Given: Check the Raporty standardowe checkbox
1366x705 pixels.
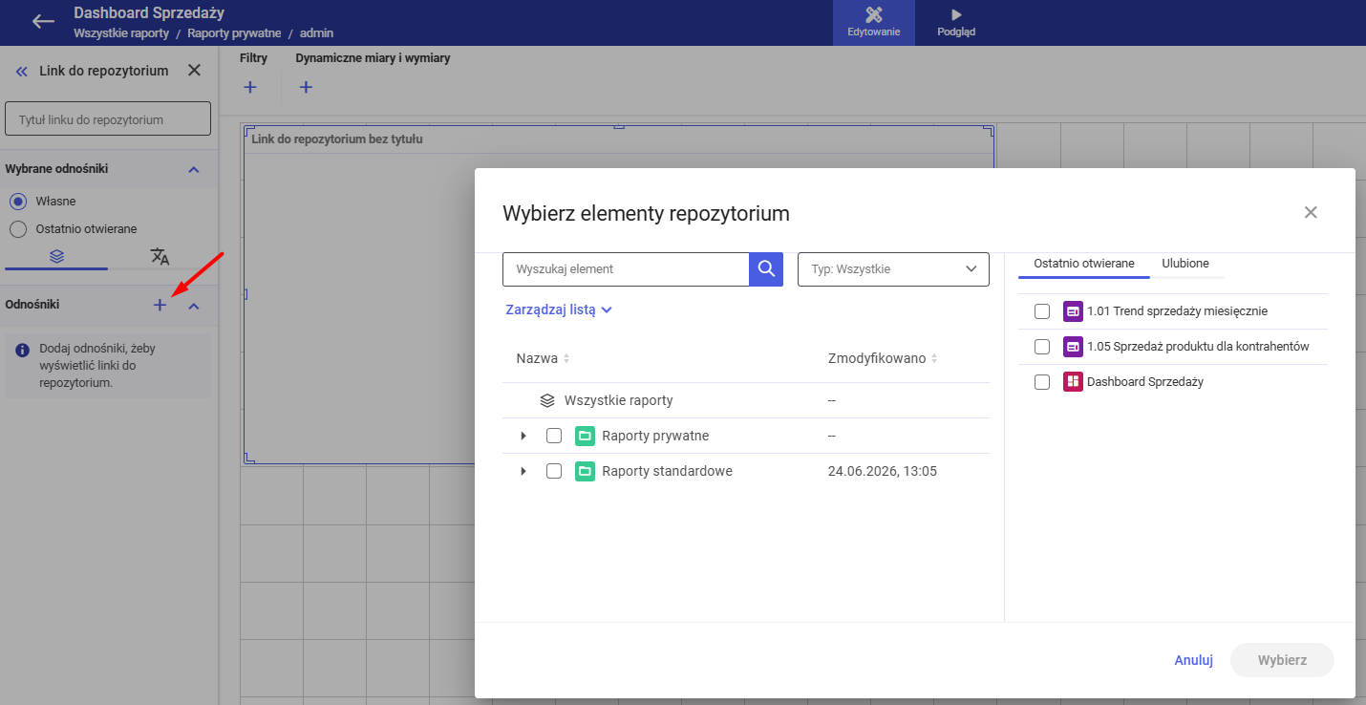Looking at the screenshot, I should (554, 471).
